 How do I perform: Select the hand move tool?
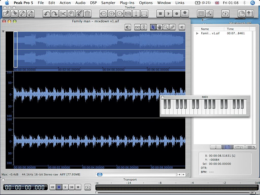pos(159,27)
